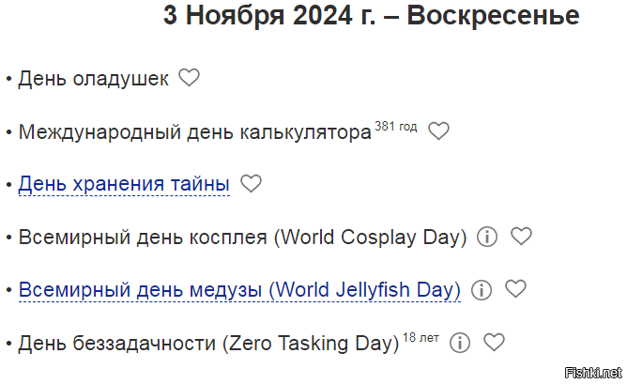Click the Международный день калькулятора text

pos(194,131)
